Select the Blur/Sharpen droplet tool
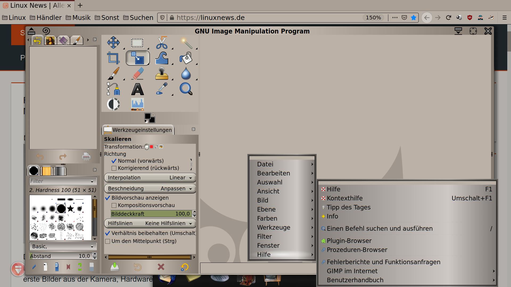Viewport: 511px width, 287px height. coord(186,73)
